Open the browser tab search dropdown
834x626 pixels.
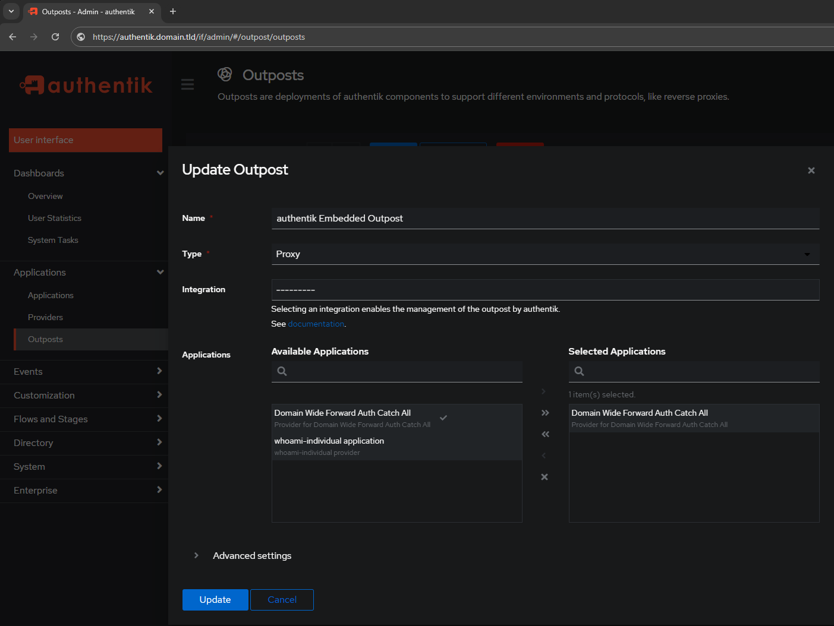(11, 11)
